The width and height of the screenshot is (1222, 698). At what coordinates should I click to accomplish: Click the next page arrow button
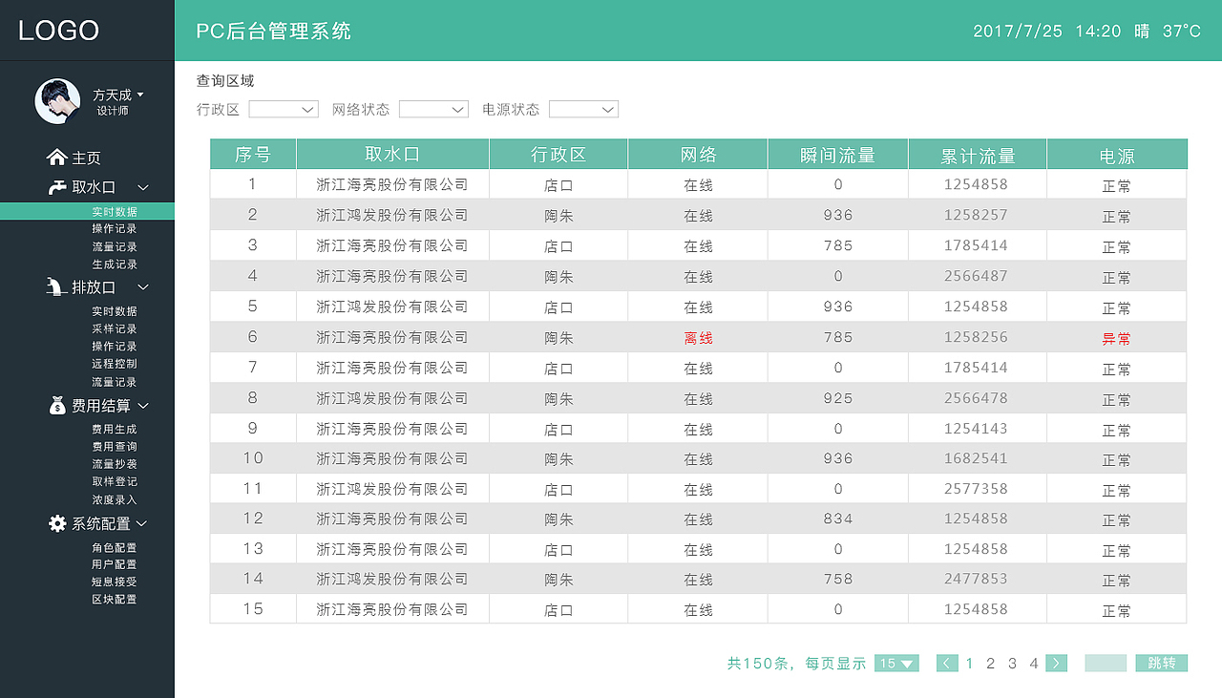coord(1056,663)
